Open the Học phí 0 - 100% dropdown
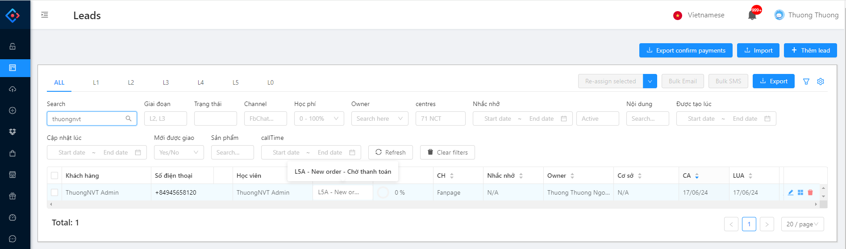This screenshot has width=846, height=249. tap(319, 118)
